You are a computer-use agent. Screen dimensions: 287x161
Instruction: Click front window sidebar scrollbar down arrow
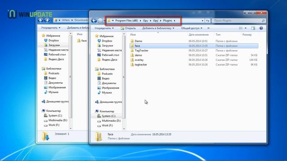[124, 129]
